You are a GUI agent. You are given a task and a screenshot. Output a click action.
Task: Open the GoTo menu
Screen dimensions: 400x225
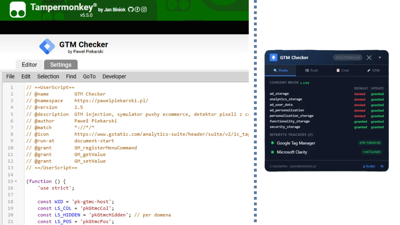(89, 77)
